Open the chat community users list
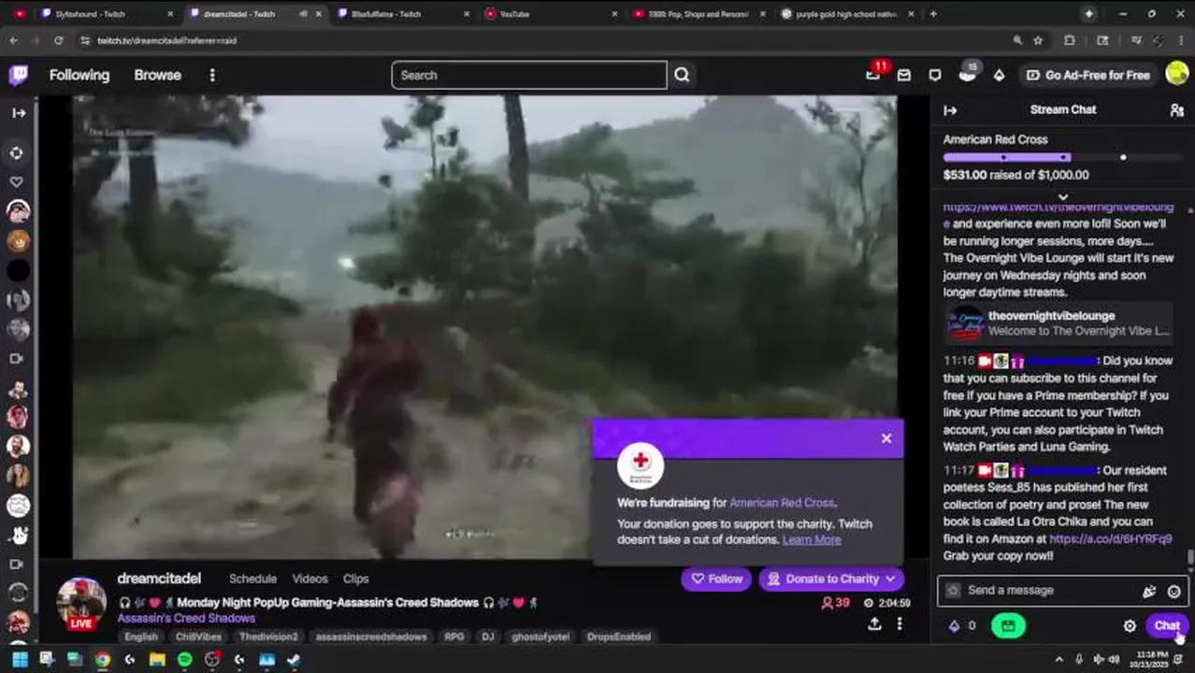This screenshot has height=673, width=1195. [1176, 110]
